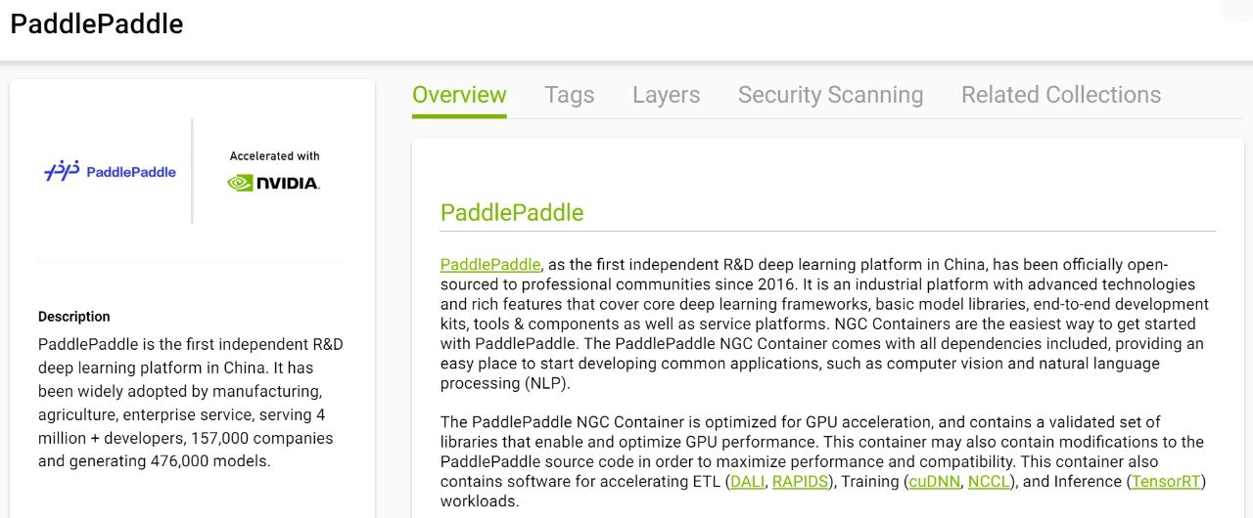Open the RAPIDS link

click(x=800, y=482)
